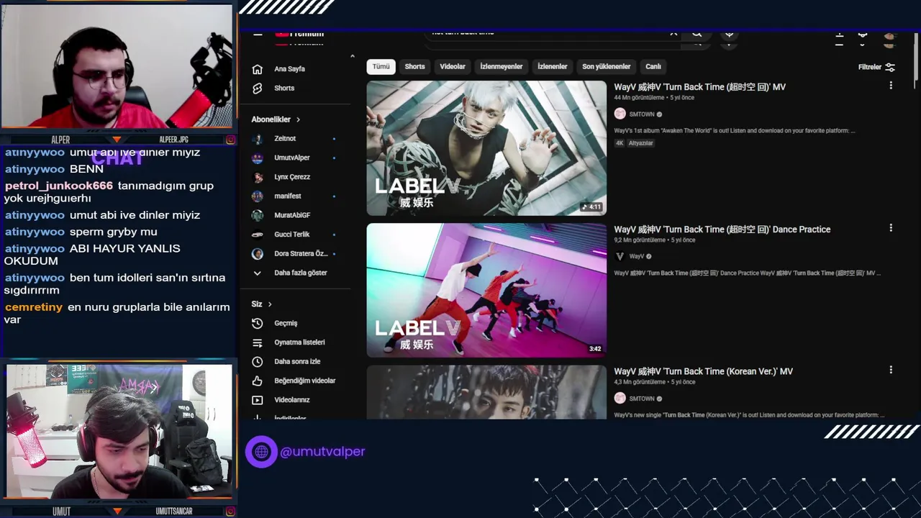This screenshot has height=518, width=921.
Task: Click SMTOWN avatar under the first MV result
Action: point(620,114)
